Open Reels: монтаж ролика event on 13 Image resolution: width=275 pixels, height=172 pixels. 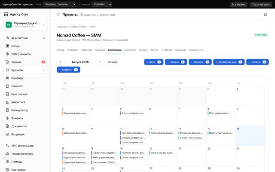[162, 133]
